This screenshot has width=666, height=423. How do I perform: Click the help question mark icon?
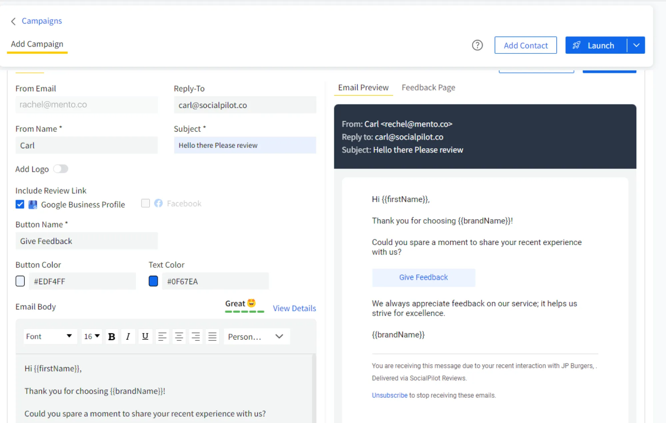tap(477, 45)
